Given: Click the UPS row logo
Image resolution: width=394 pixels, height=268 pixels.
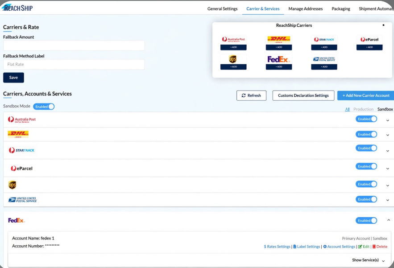Looking at the screenshot, I should point(12,185).
